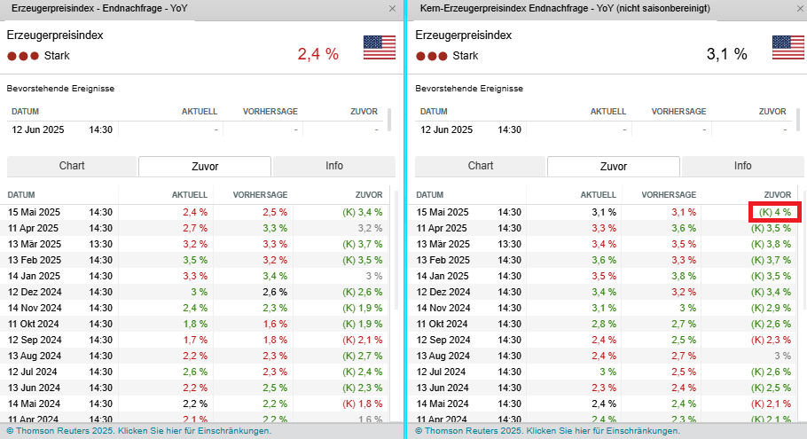Click the Thomson Reuters restrictions link in the right panel
807x439 pixels.
click(547, 431)
